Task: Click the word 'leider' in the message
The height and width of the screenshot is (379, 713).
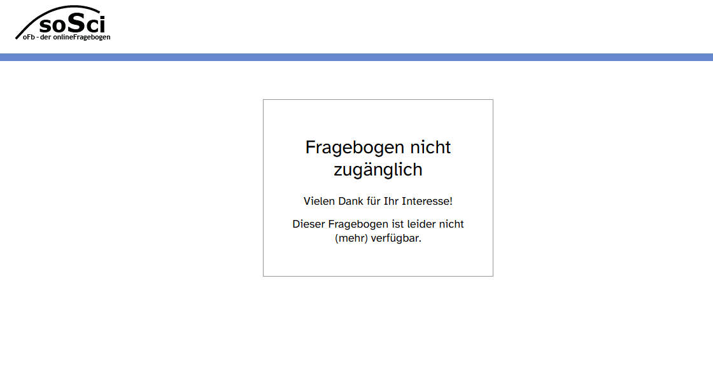Action: tap(419, 224)
